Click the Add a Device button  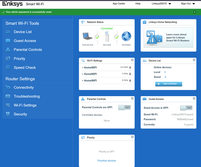coord(169,84)
